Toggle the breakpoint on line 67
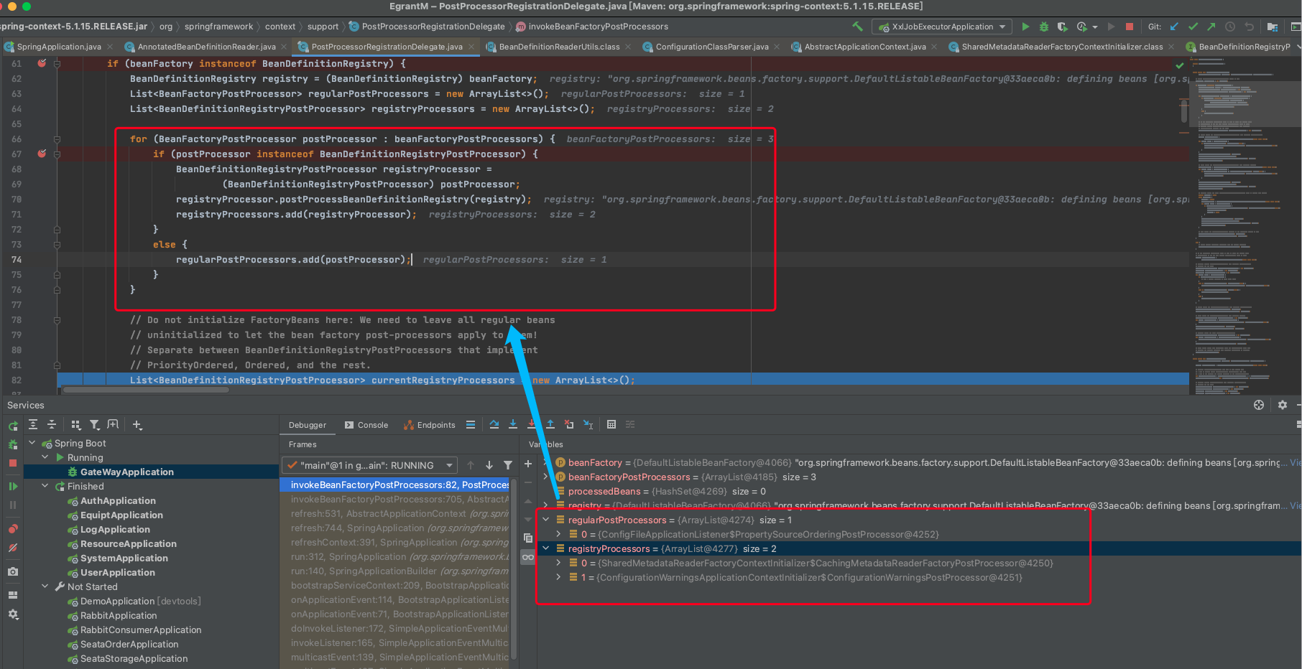 42,154
